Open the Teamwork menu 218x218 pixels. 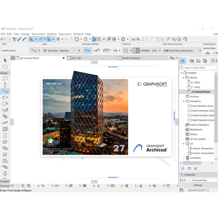click(x=65, y=34)
